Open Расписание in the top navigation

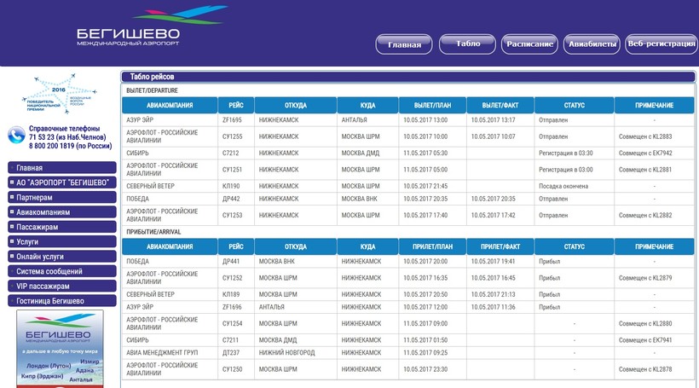529,43
